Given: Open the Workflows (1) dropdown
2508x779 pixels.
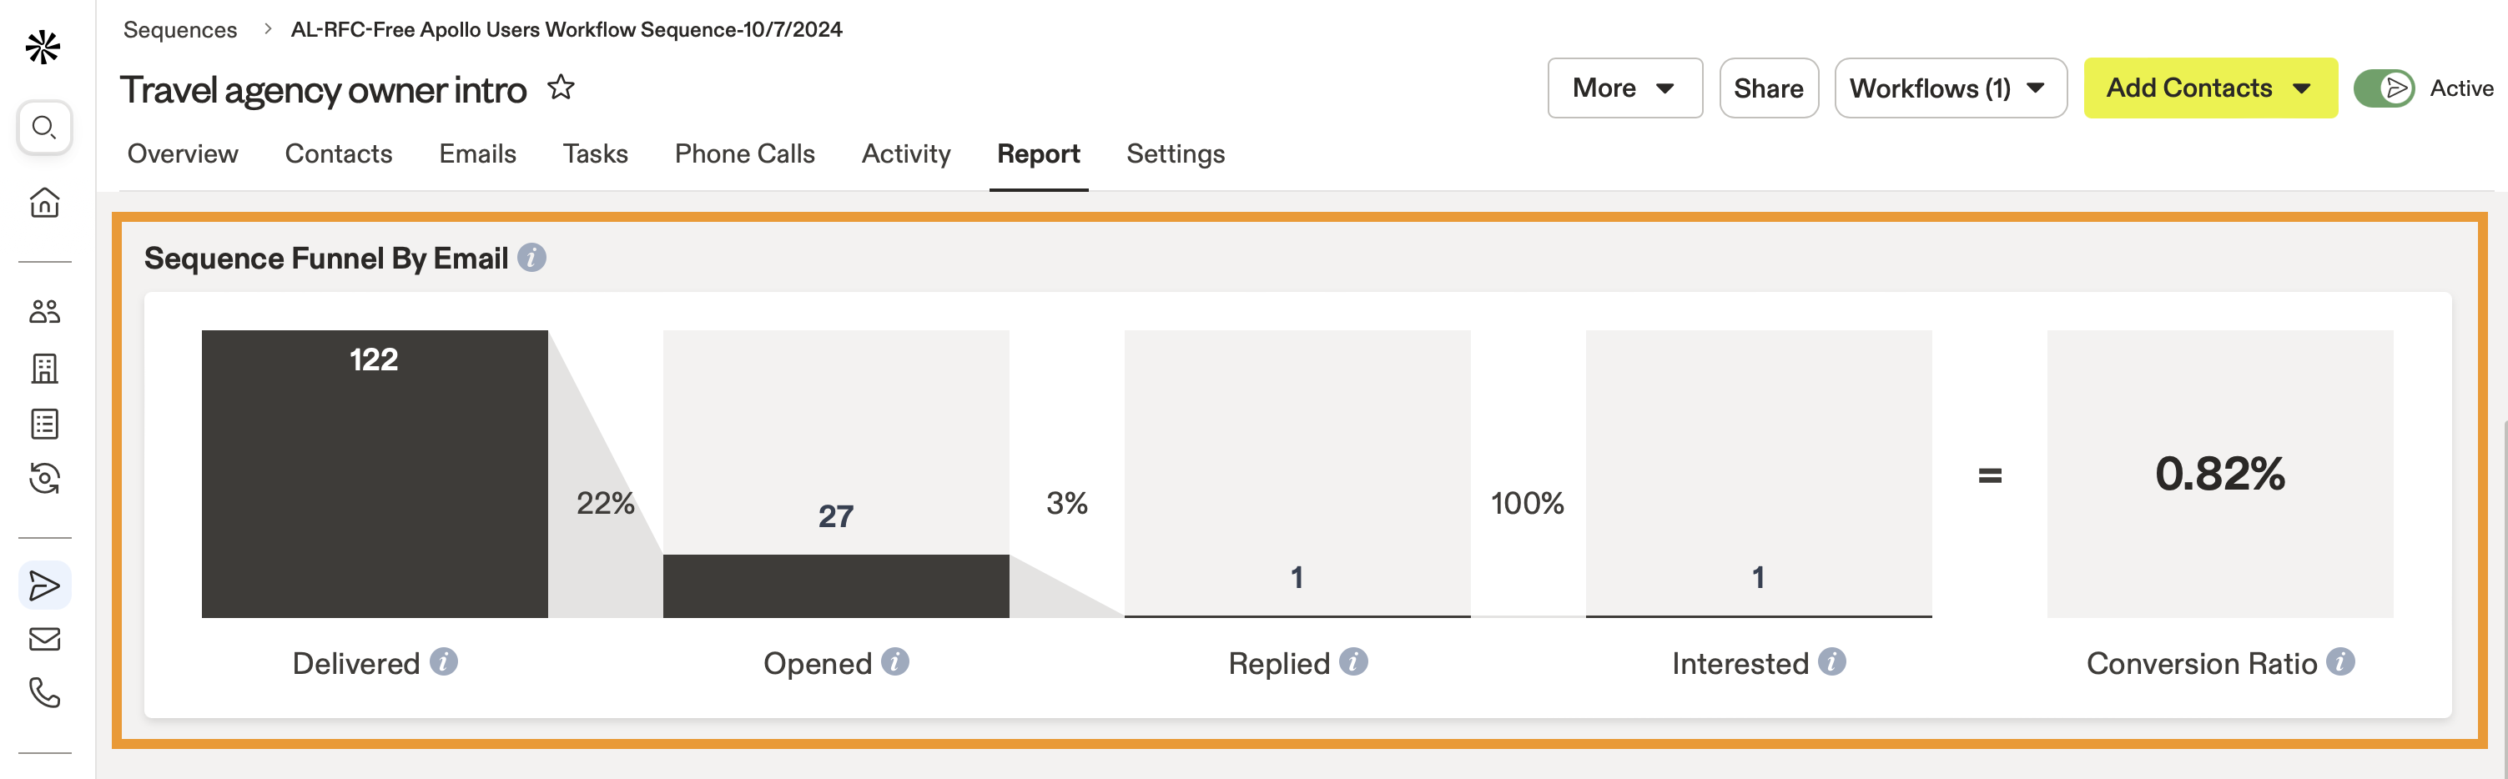Looking at the screenshot, I should pyautogui.click(x=1949, y=88).
